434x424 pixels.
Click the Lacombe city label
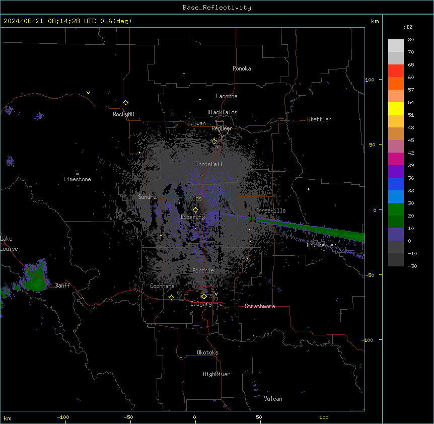coord(227,96)
